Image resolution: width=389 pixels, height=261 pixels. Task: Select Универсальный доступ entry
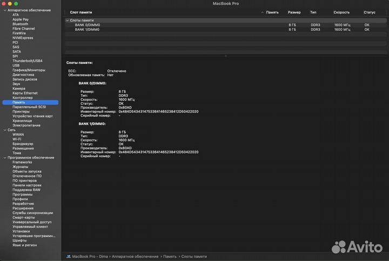tap(32, 222)
